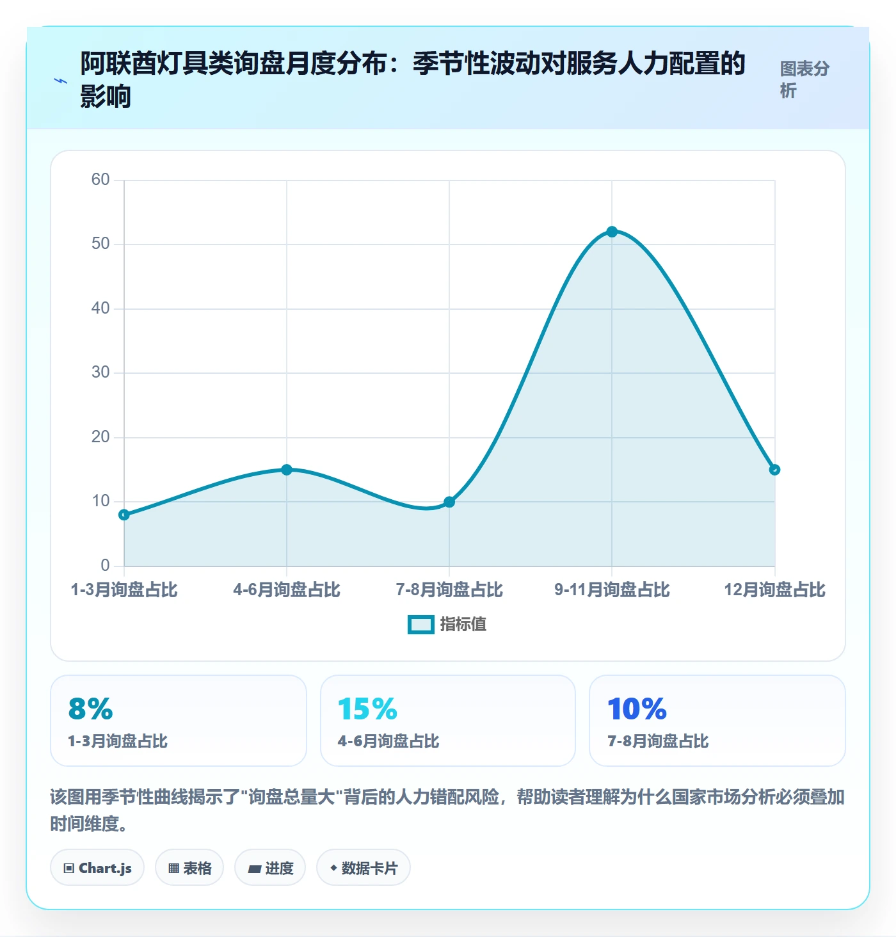This screenshot has height=937, width=896.
Task: Click the y-axis value 60
Action: point(100,180)
